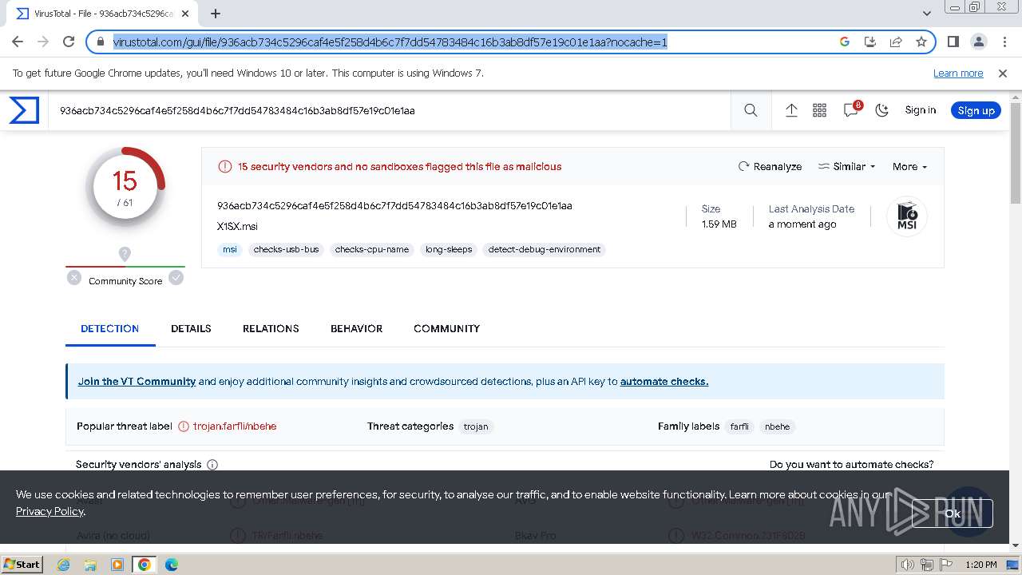Click the farfli family label chip

pos(739,426)
